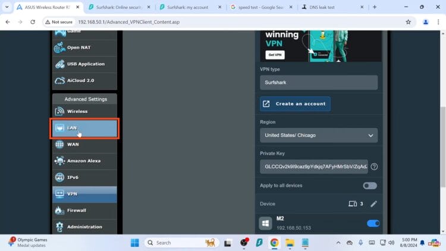
Task: Open Surfshark app from taskbar
Action: tap(259, 243)
